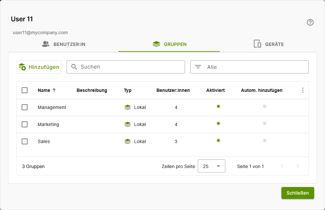Check the select-all checkbox in header

(x=25, y=90)
